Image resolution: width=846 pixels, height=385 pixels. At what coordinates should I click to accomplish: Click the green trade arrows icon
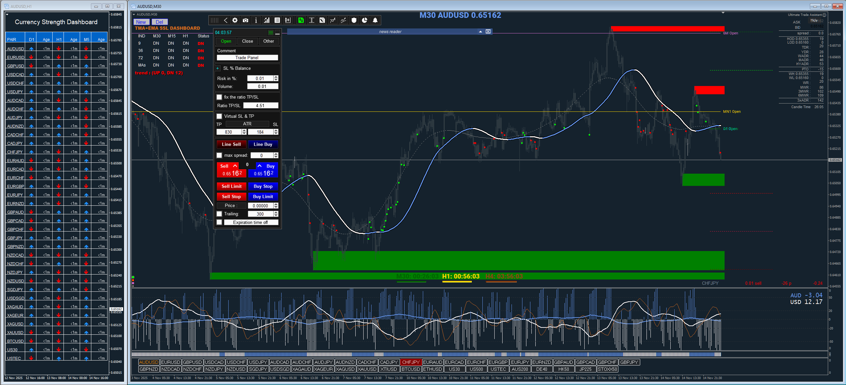click(x=301, y=21)
